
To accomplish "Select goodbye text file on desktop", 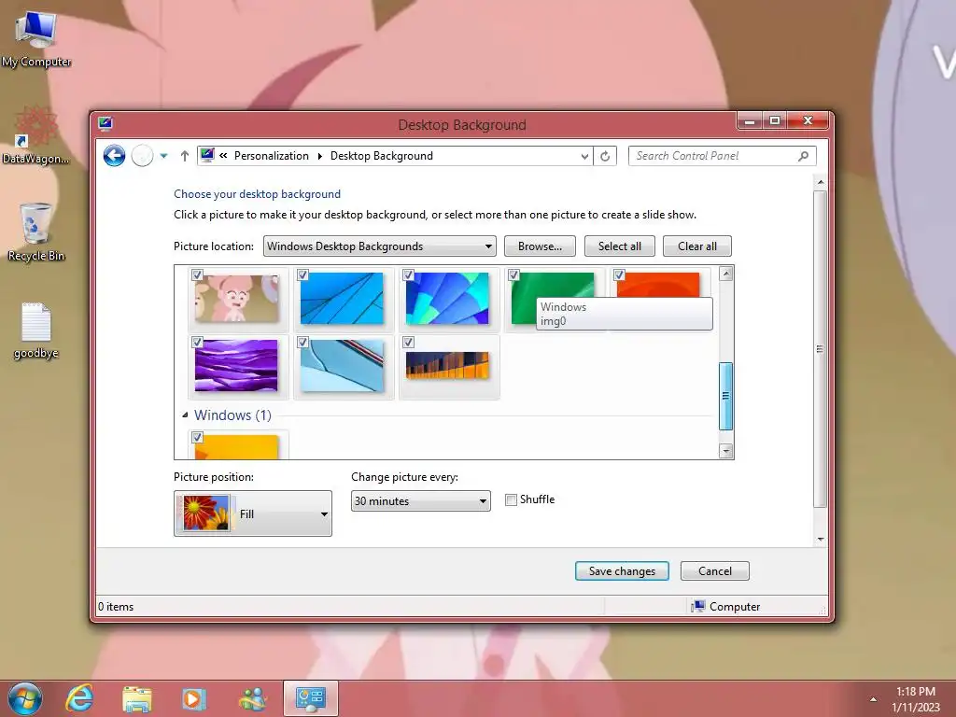I will tap(36, 330).
